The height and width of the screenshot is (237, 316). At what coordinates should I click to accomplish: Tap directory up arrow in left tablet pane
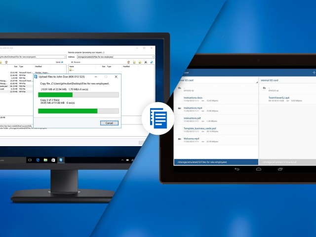(179, 88)
